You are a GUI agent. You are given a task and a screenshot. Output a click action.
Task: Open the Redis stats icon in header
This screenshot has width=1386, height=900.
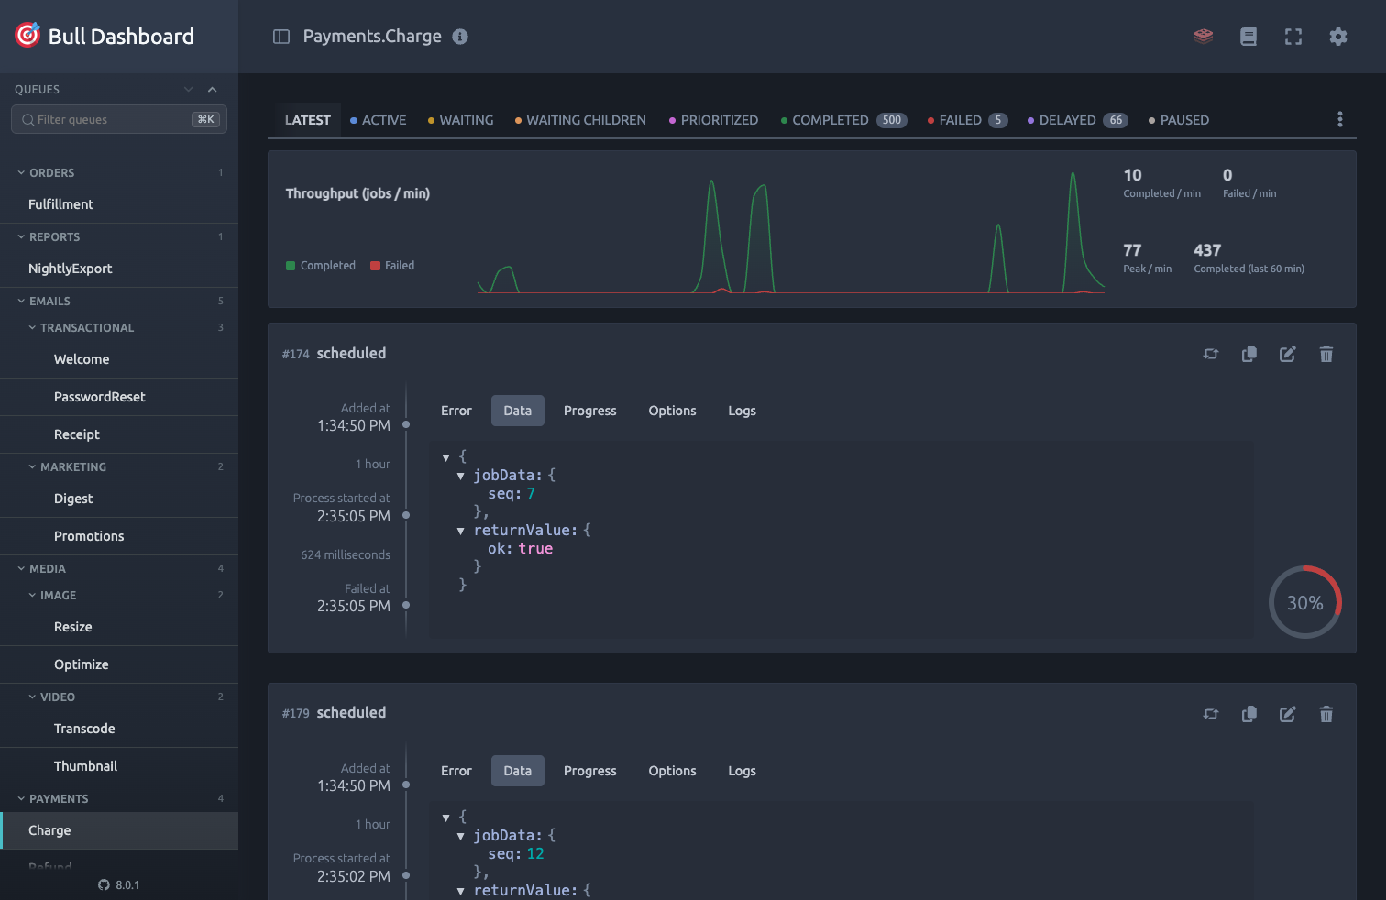pos(1204,37)
